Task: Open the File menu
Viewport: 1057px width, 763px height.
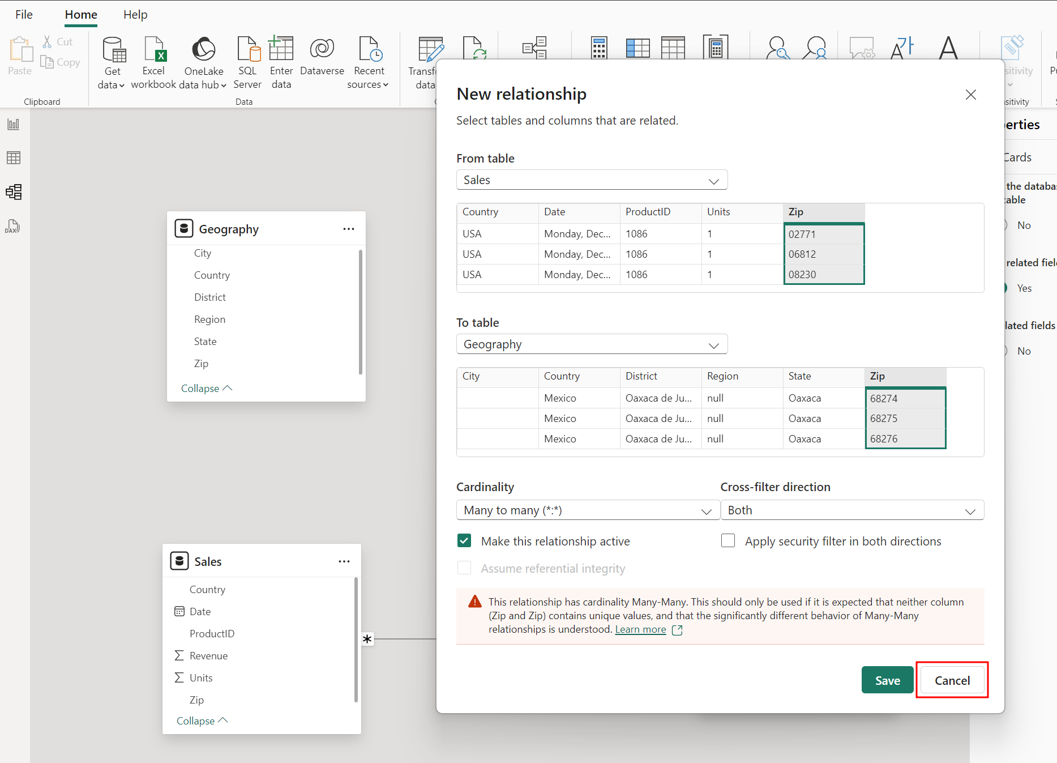Action: click(x=24, y=15)
